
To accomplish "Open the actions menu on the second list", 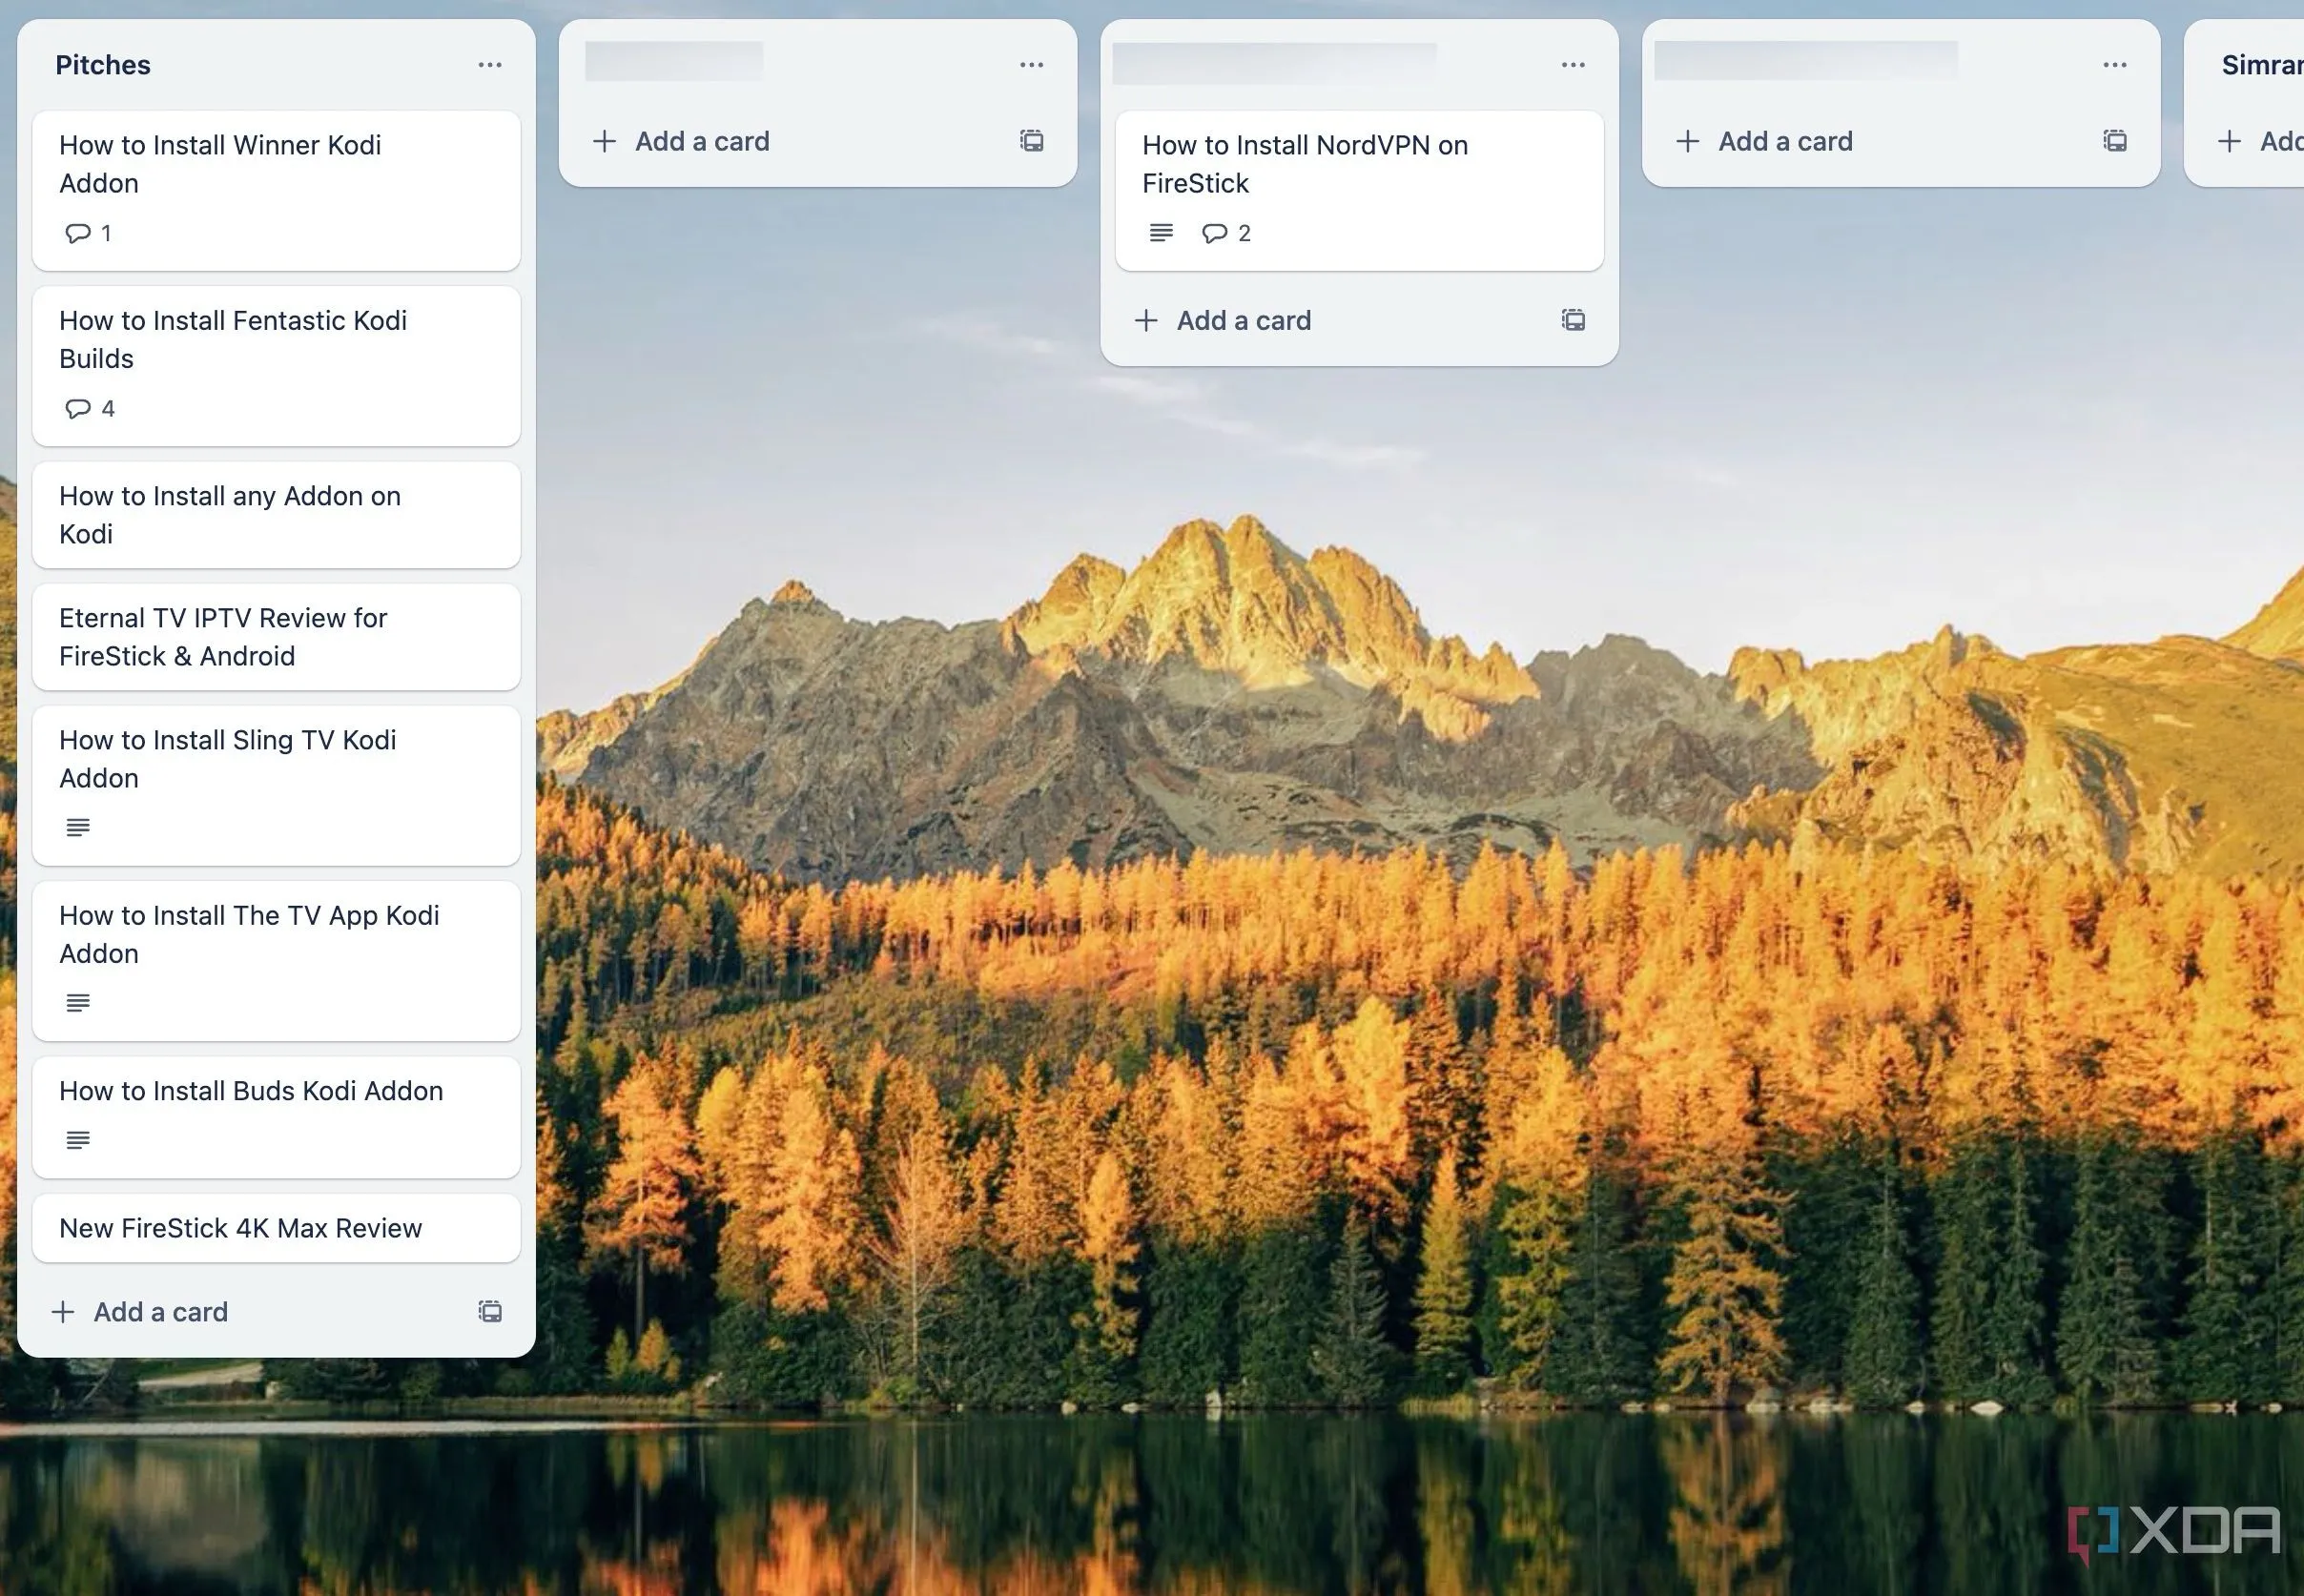I will (x=1031, y=64).
